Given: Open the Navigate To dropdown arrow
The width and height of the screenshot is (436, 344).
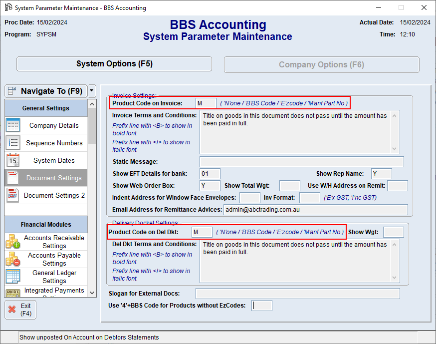Looking at the screenshot, I should pos(91,91).
